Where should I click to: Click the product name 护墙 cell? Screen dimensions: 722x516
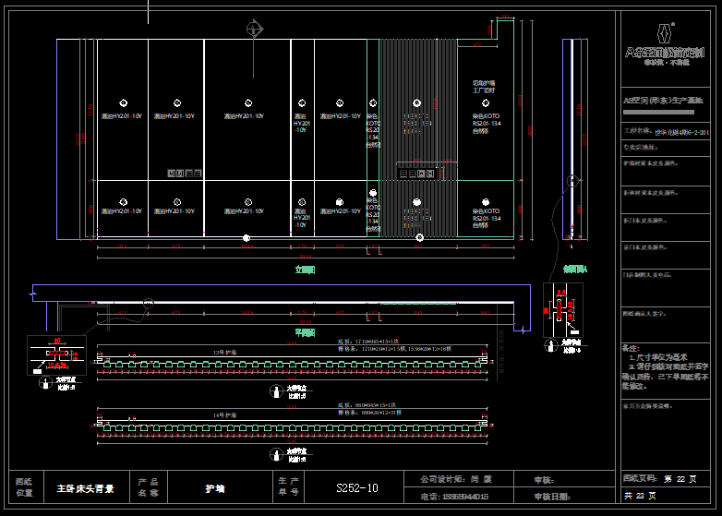(x=214, y=487)
